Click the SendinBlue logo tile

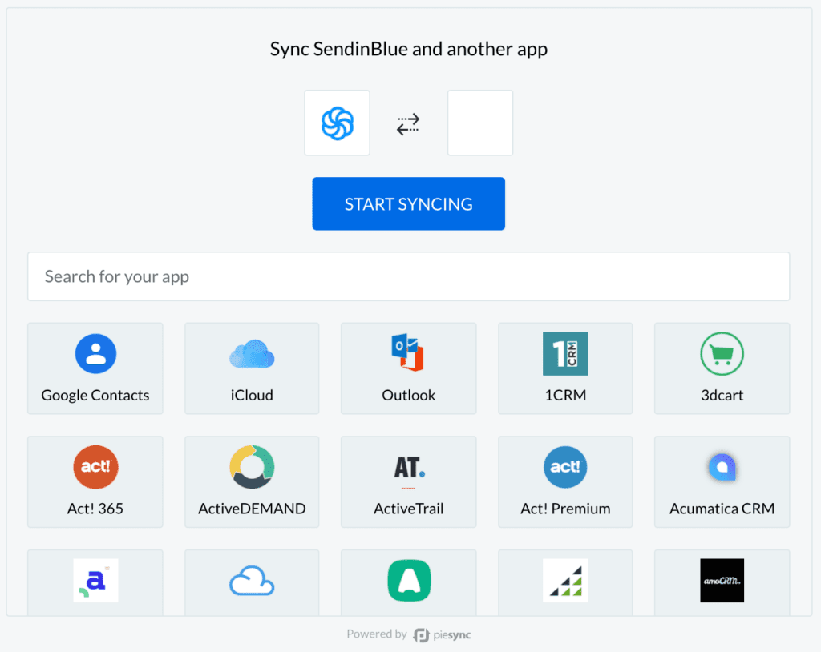[338, 123]
